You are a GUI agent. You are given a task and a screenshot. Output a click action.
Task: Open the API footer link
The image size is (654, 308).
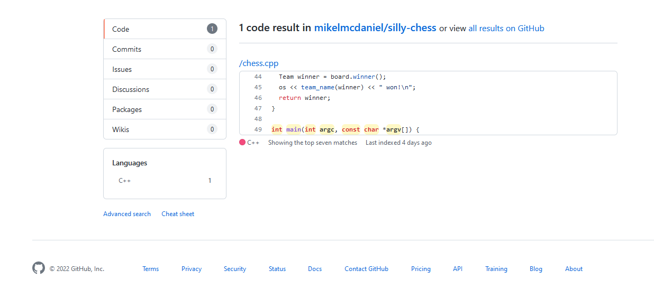(x=458, y=269)
